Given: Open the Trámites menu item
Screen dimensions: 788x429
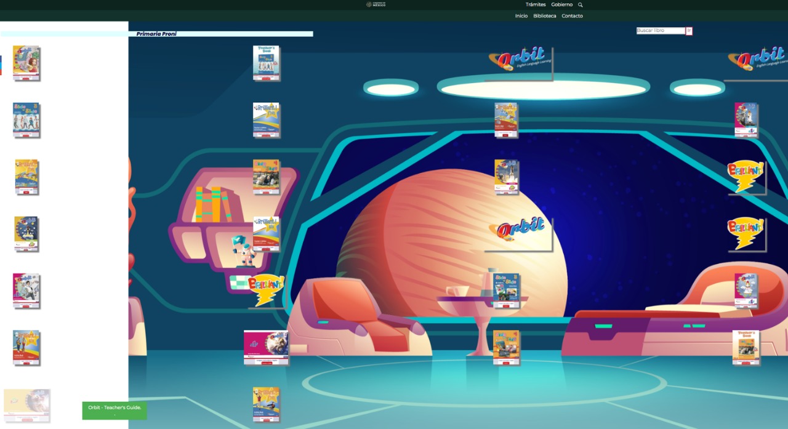Looking at the screenshot, I should tap(536, 5).
